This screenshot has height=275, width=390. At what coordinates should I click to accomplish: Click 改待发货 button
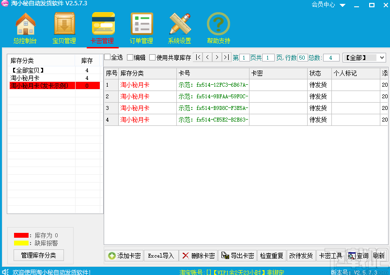(301, 256)
